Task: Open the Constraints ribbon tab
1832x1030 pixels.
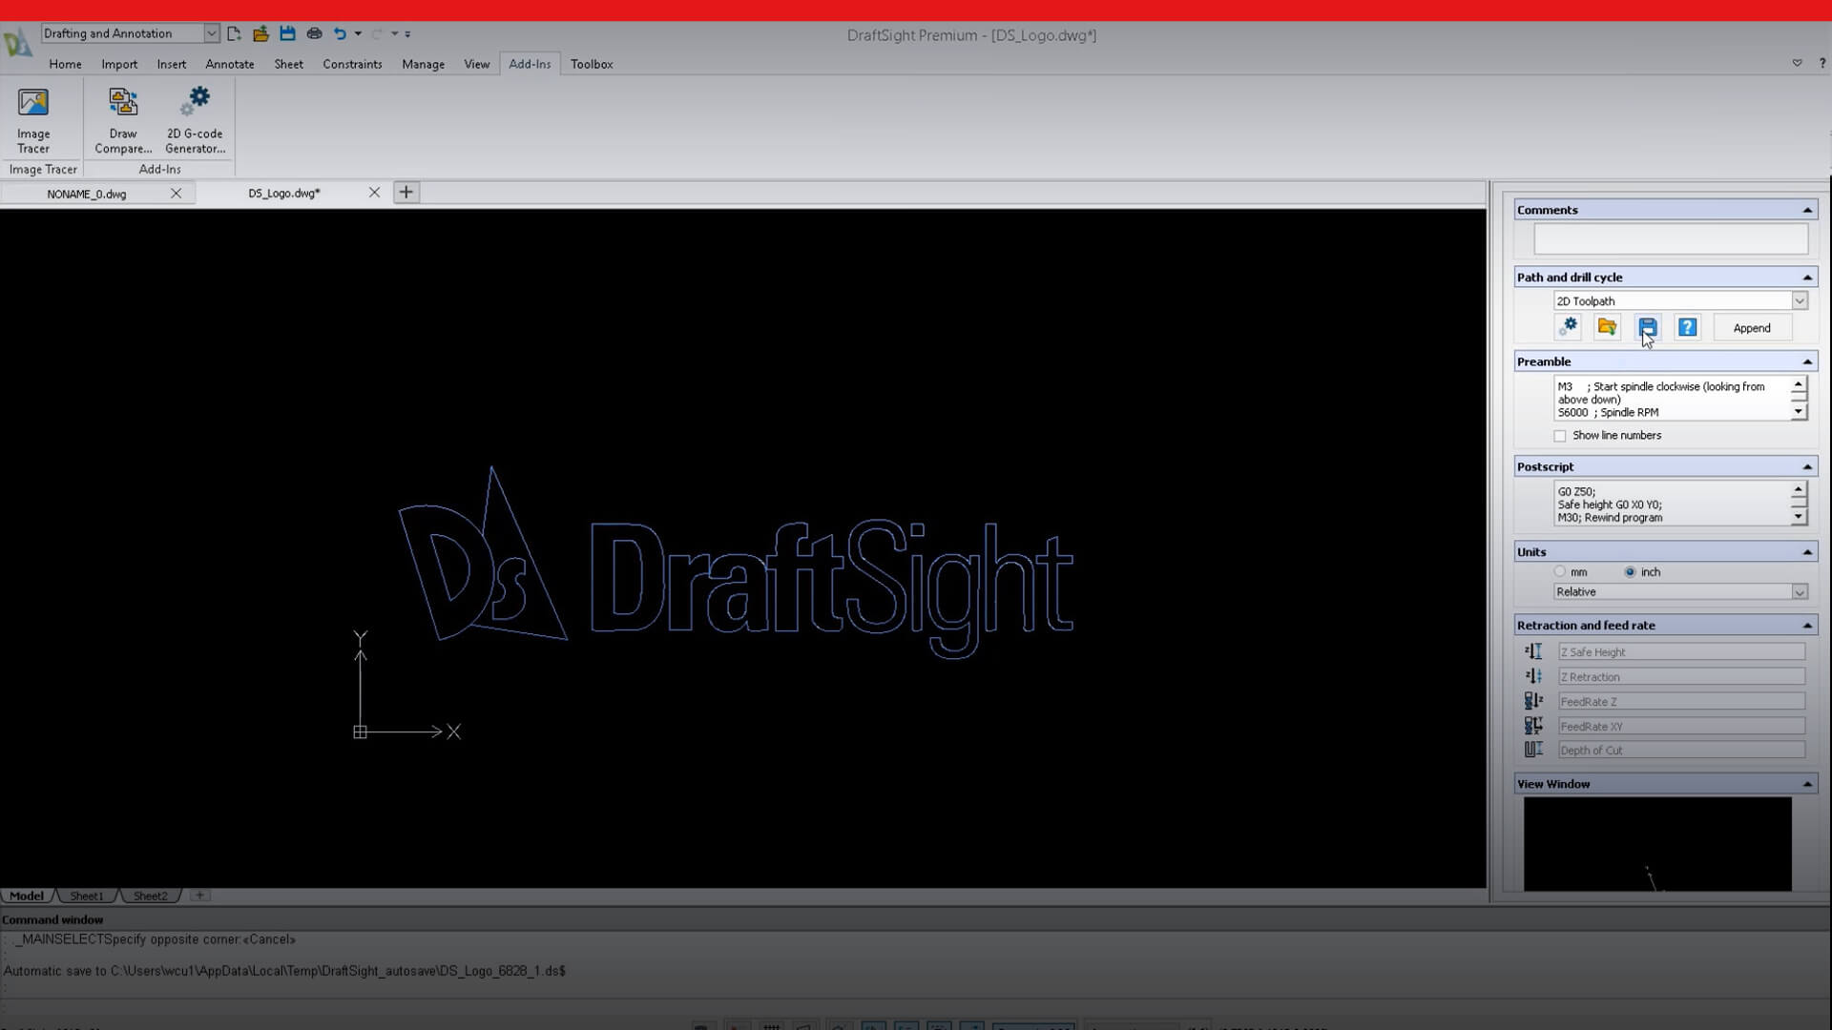Action: (x=352, y=64)
